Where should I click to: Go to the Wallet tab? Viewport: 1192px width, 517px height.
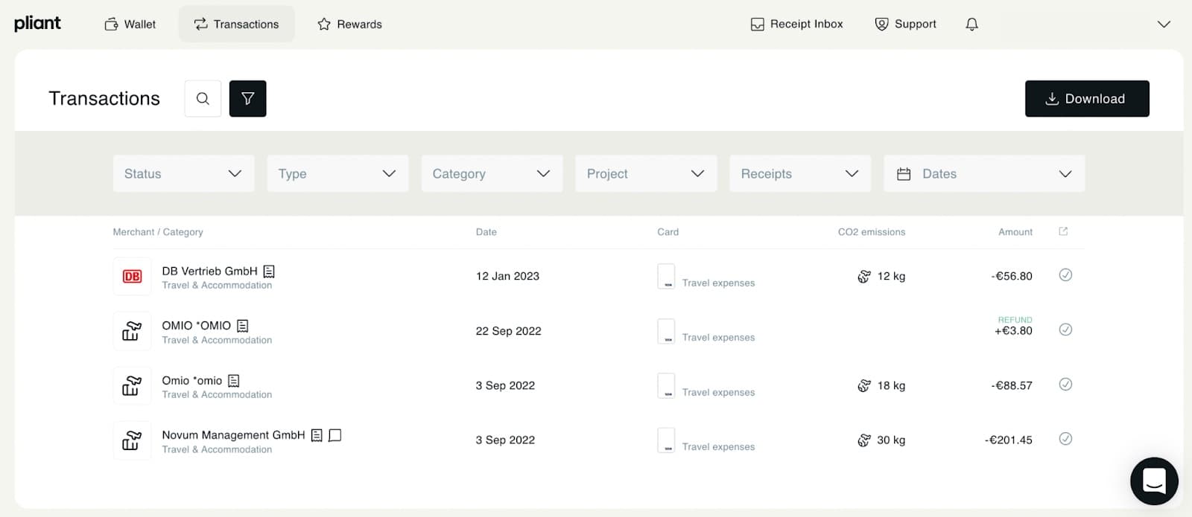coord(130,25)
